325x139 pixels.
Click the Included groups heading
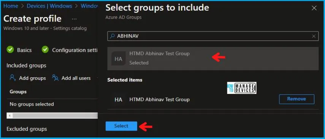(26, 66)
